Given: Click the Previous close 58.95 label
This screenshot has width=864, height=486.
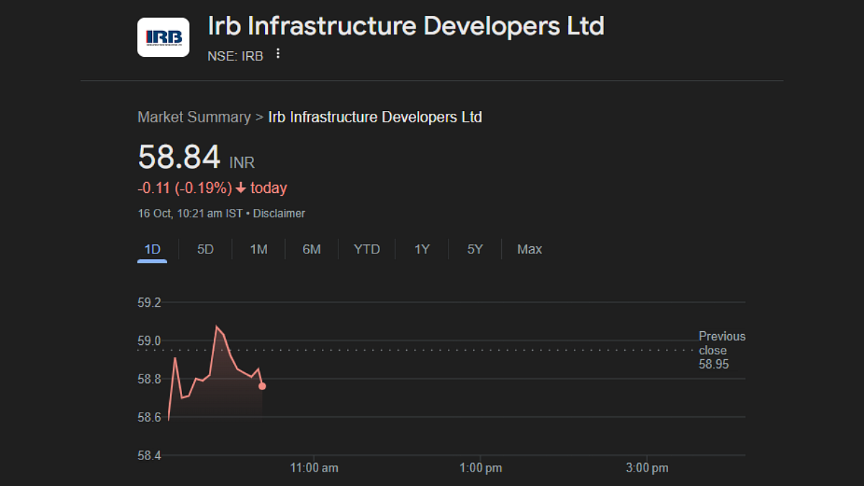Looking at the screenshot, I should 722,350.
